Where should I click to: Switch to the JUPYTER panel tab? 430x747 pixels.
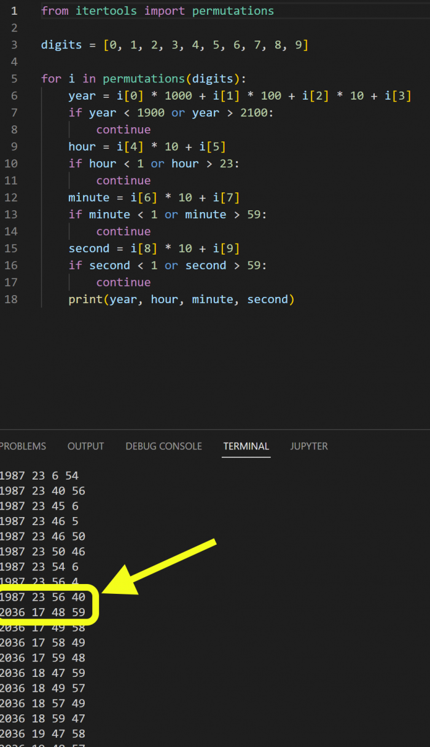tap(309, 446)
